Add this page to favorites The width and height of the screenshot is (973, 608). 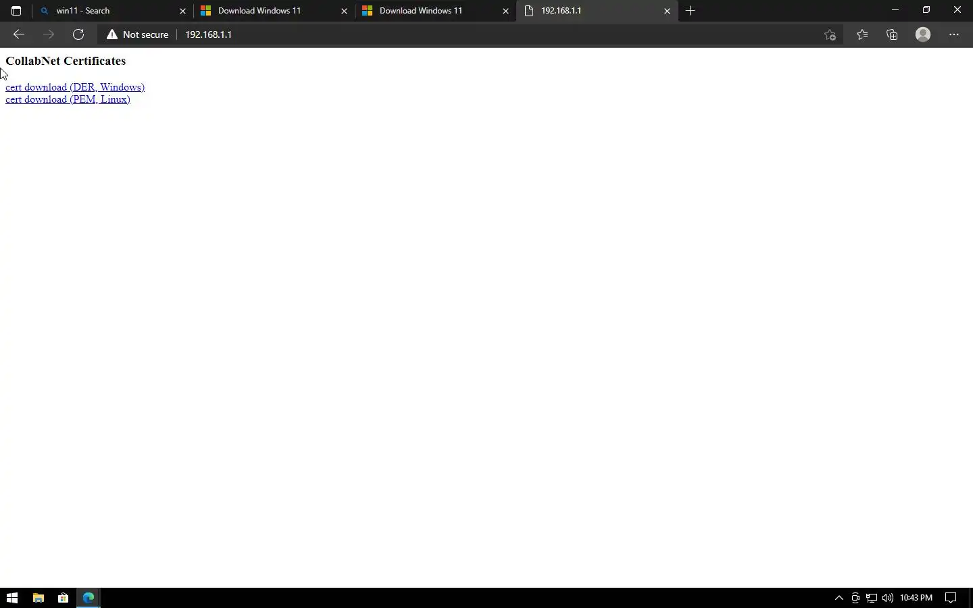pyautogui.click(x=830, y=34)
